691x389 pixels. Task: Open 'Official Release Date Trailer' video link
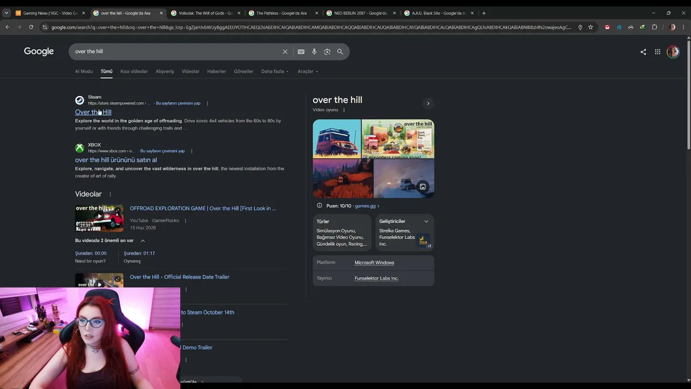pyautogui.click(x=180, y=277)
